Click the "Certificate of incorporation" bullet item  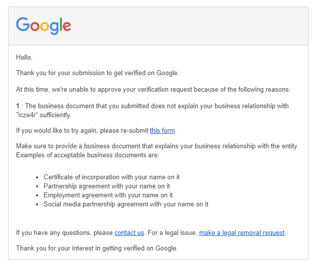pyautogui.click(x=112, y=177)
